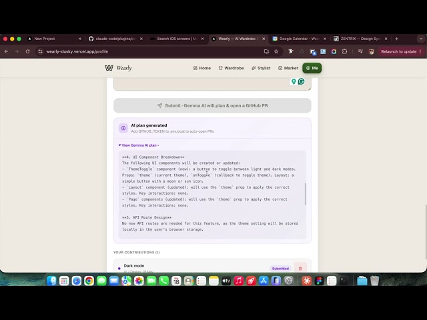The height and width of the screenshot is (320, 427).
Task: Open the Extensions puzzle icon
Action: [344, 51]
